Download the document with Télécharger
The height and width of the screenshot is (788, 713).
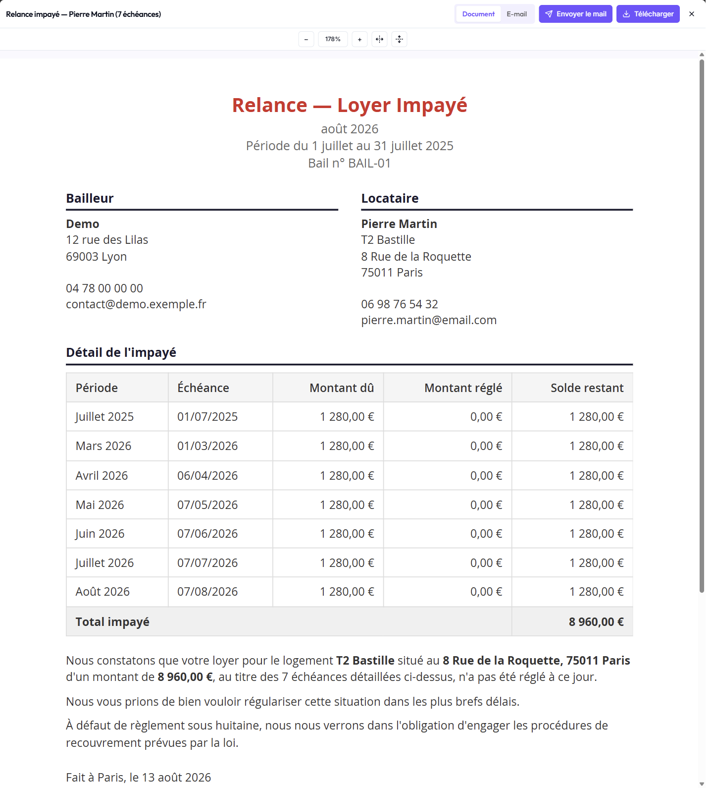[x=648, y=14]
